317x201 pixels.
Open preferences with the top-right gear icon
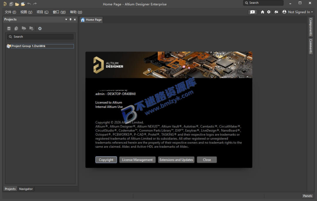269,12
